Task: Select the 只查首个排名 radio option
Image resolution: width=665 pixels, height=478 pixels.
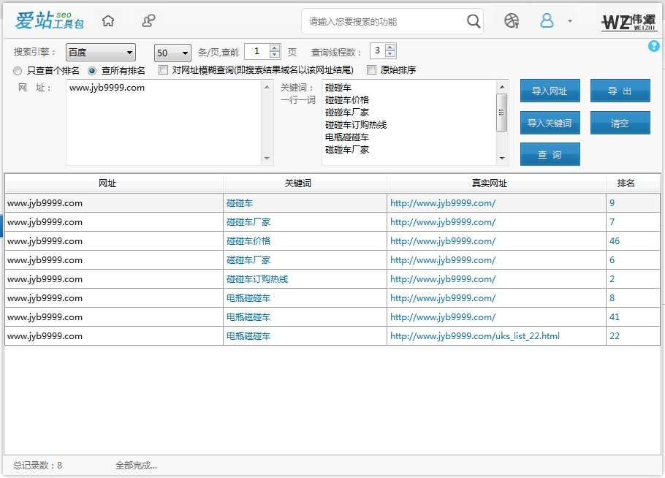Action: [17, 70]
